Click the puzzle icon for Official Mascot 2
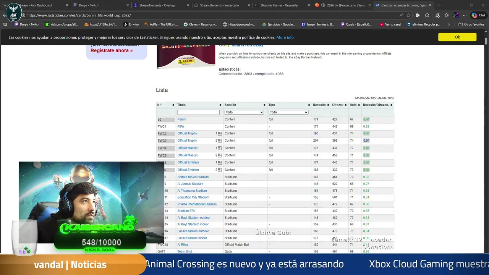Screen dimensions: 489x275 click(x=220, y=155)
